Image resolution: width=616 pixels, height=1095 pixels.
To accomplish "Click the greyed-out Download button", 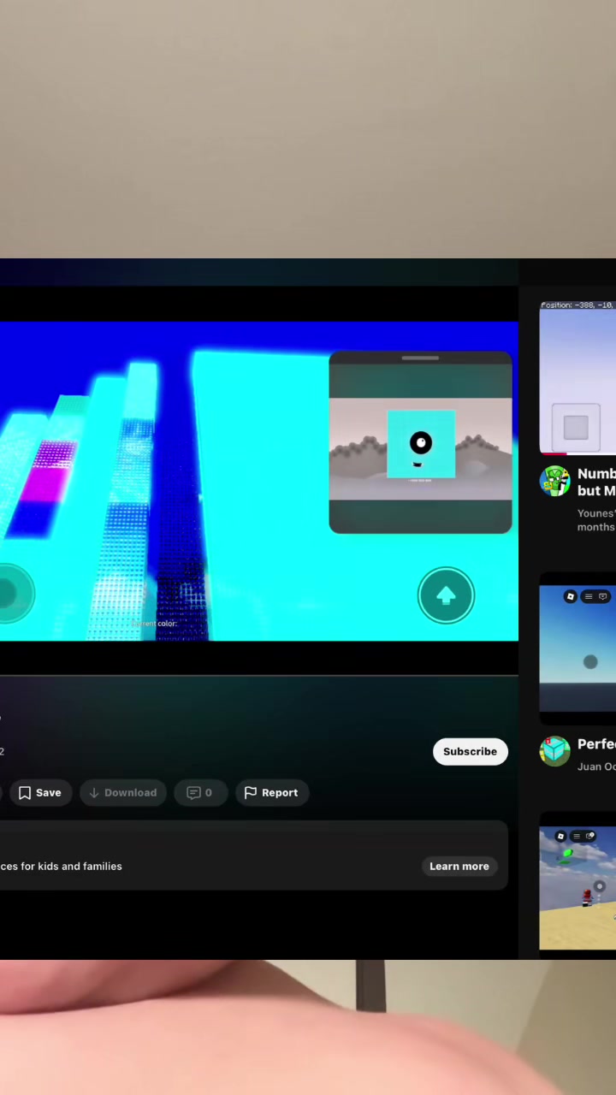I will [123, 792].
